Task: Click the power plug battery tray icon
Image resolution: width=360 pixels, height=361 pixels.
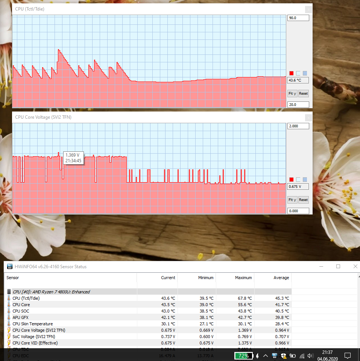Action: pos(293,356)
